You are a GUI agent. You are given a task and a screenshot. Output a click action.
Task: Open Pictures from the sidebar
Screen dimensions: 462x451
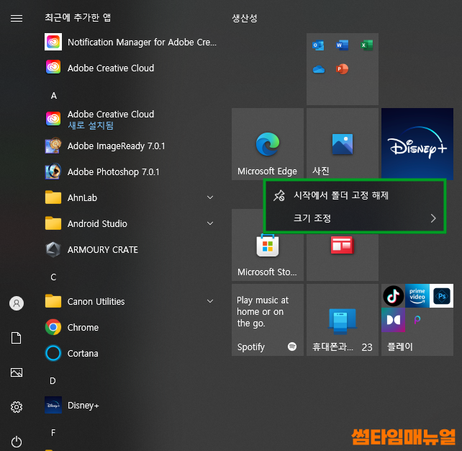pos(17,372)
